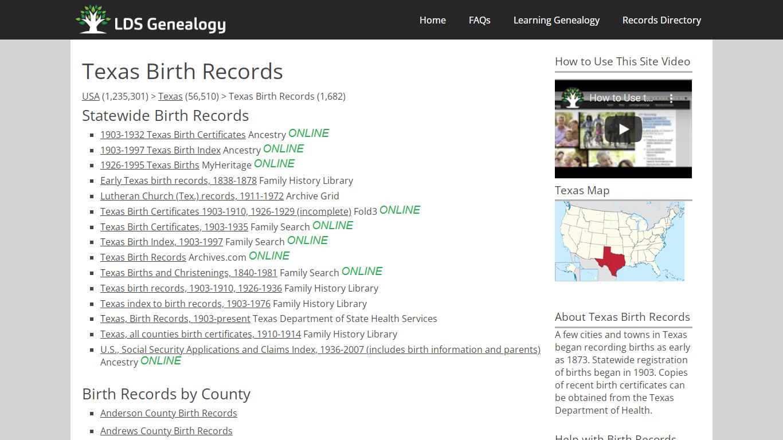Open Texas index to birth records link
The height and width of the screenshot is (440, 783).
185,304
